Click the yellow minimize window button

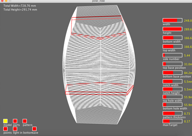tap(6, 1)
